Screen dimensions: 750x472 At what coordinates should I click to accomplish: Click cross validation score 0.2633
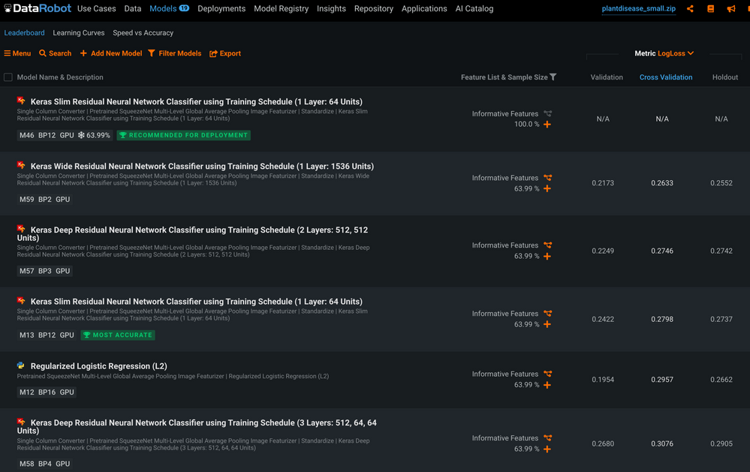pyautogui.click(x=662, y=183)
